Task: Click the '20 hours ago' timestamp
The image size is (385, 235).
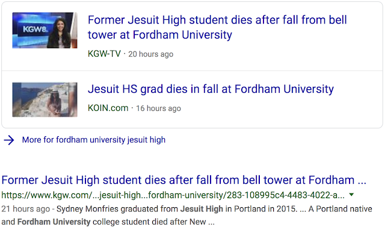Action: [x=151, y=54]
